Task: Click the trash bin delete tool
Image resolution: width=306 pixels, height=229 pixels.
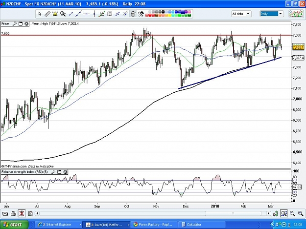Action: (x=133, y=14)
